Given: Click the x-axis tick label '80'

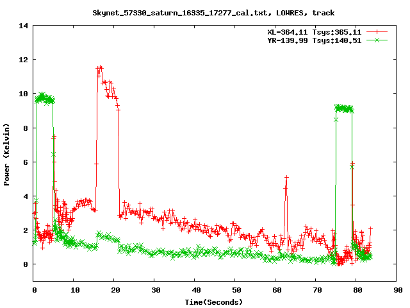Looking at the screenshot, I should click(357, 290).
